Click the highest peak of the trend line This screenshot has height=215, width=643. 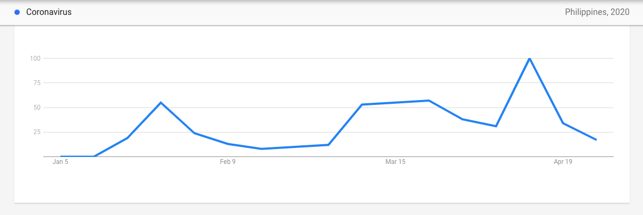click(529, 58)
